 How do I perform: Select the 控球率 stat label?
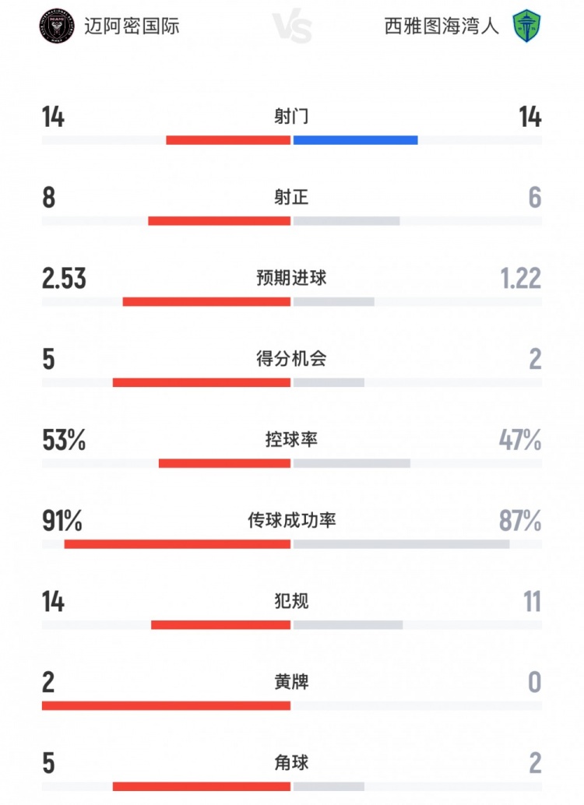tap(292, 440)
